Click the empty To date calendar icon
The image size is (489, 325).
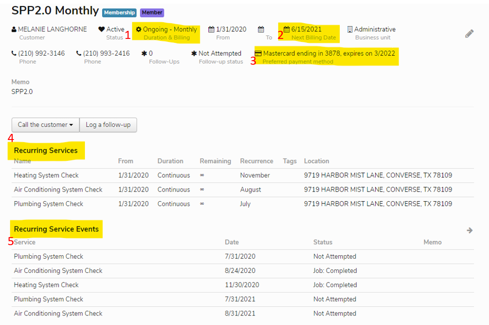pyautogui.click(x=261, y=30)
